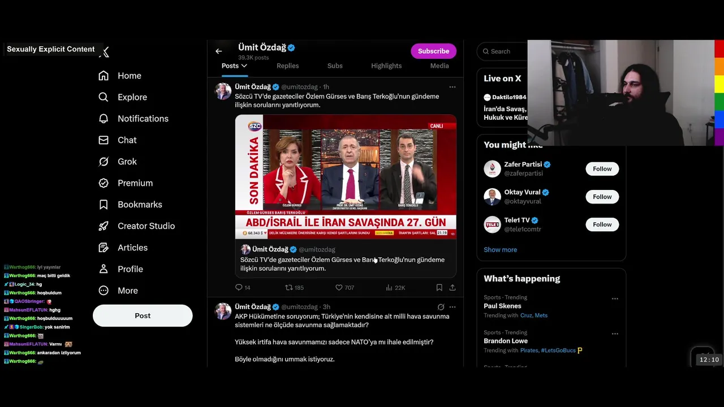Switch to the Highlights tab
Viewport: 724px width, 407px height.
click(x=386, y=66)
